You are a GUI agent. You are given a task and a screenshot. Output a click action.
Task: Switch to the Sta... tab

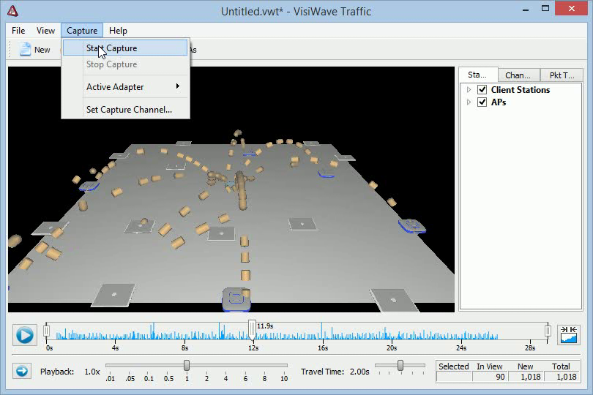coord(477,75)
